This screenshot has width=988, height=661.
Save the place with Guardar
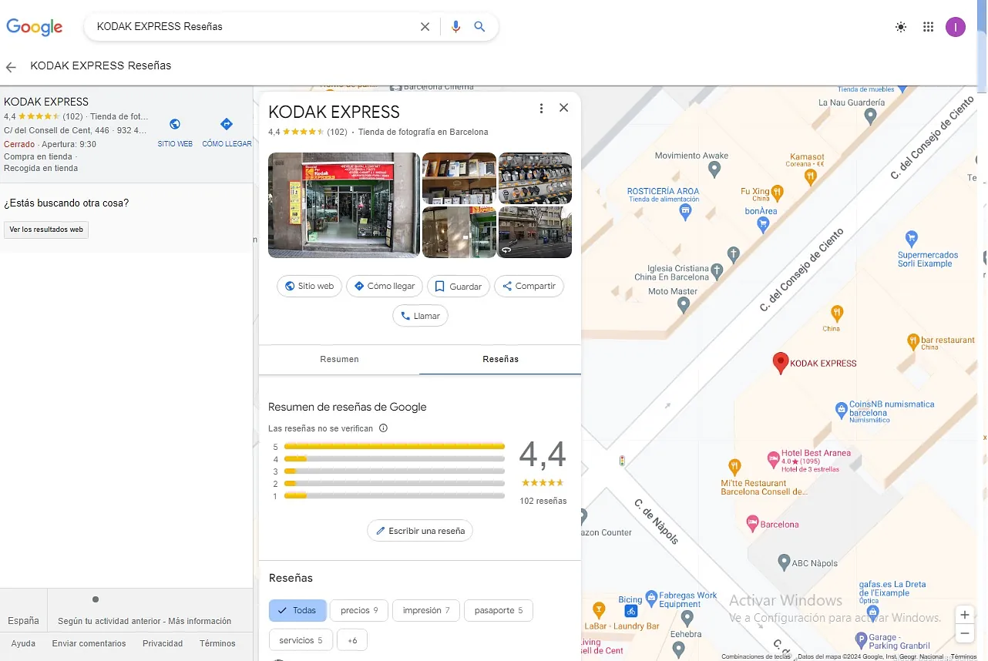(x=459, y=286)
